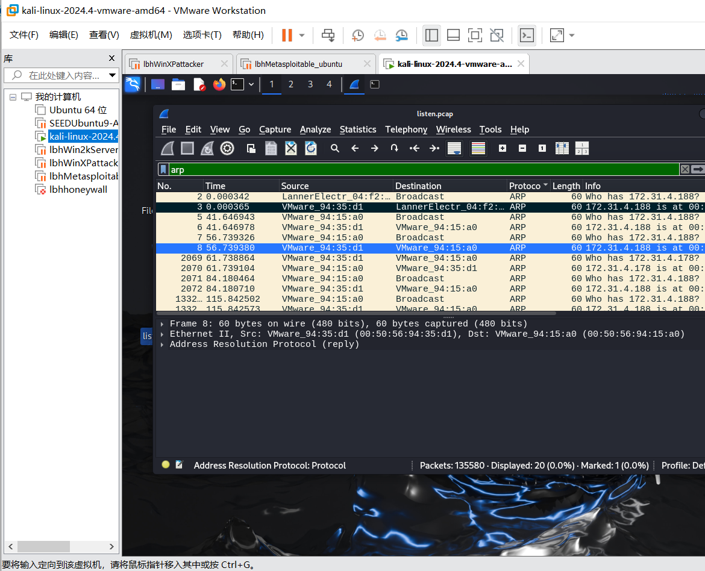The height and width of the screenshot is (571, 705).
Task: Select lbhhoneywall in the library tree
Action: coord(78,189)
